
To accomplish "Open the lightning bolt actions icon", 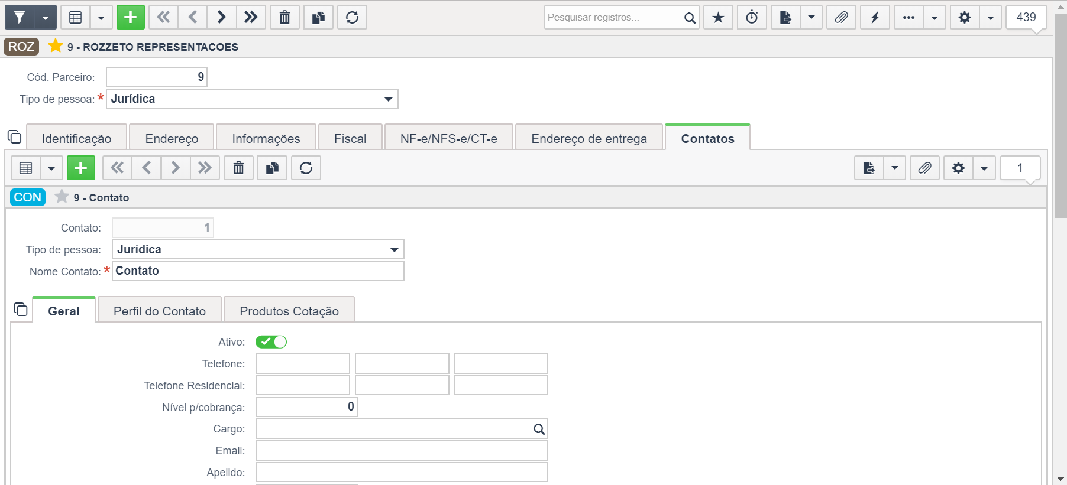I will pos(875,17).
